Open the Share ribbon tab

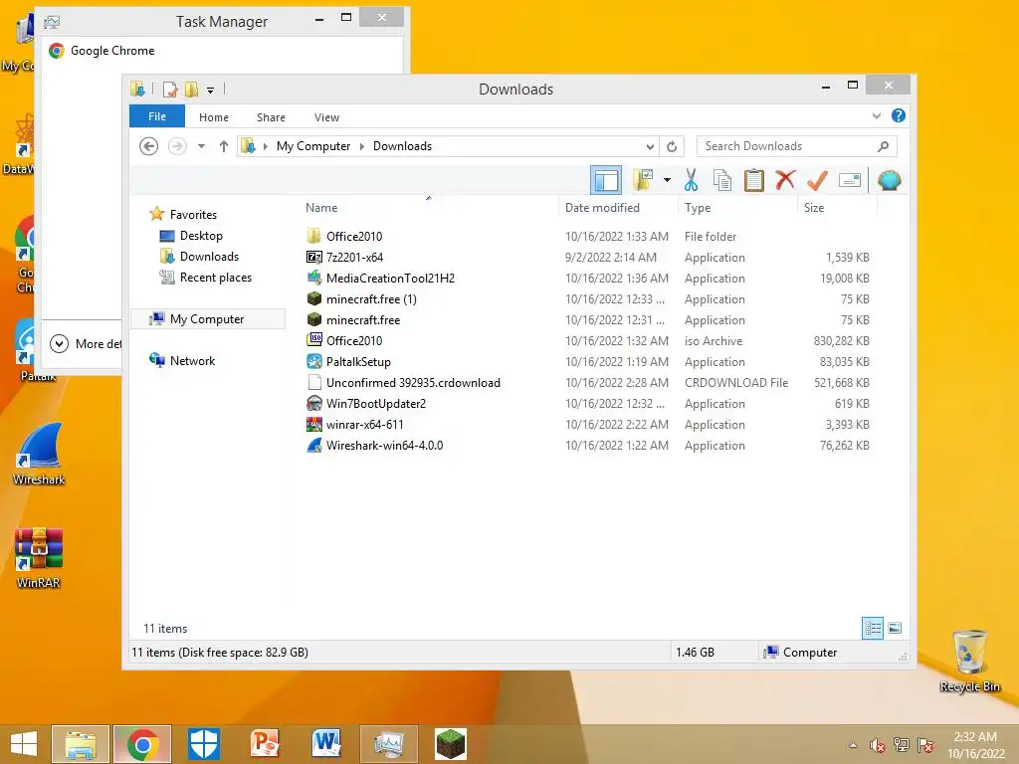tap(271, 117)
